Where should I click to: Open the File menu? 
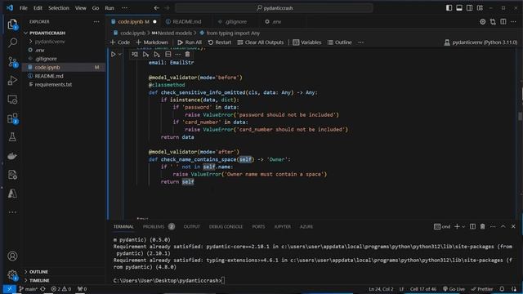(x=24, y=8)
